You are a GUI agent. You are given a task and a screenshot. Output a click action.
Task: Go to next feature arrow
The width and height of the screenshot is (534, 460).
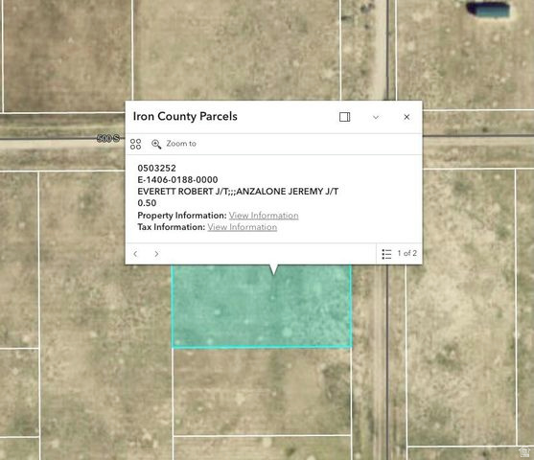pyautogui.click(x=156, y=254)
